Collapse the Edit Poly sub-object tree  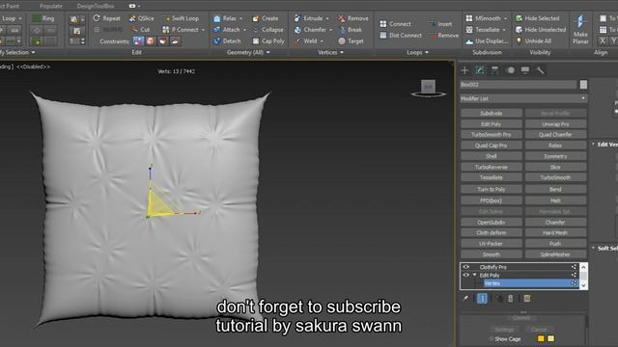point(475,275)
